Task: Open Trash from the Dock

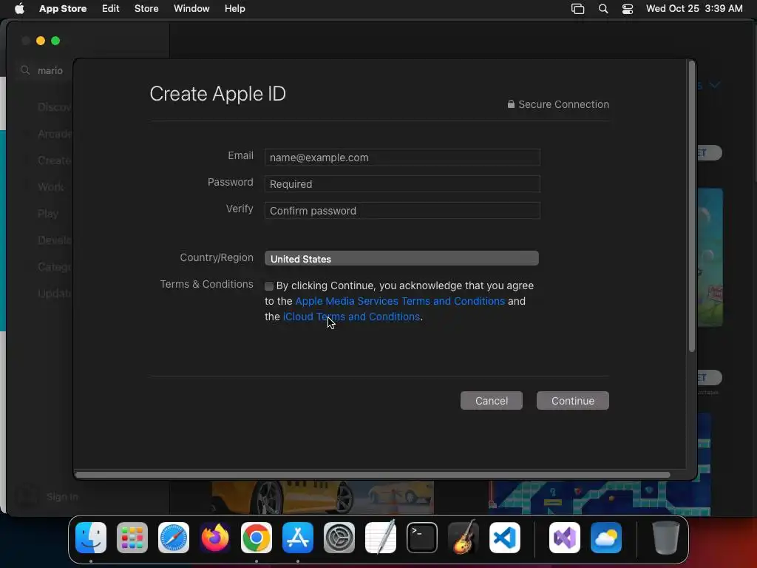Action: pyautogui.click(x=666, y=538)
